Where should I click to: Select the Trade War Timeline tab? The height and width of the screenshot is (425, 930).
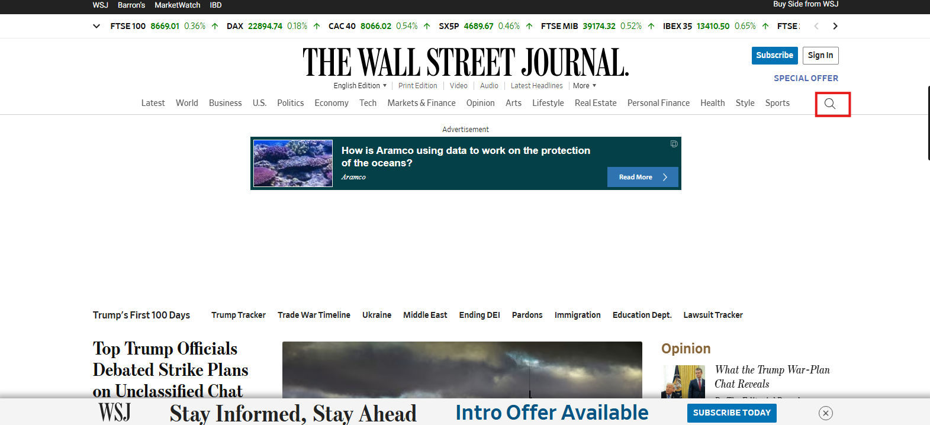coord(314,315)
